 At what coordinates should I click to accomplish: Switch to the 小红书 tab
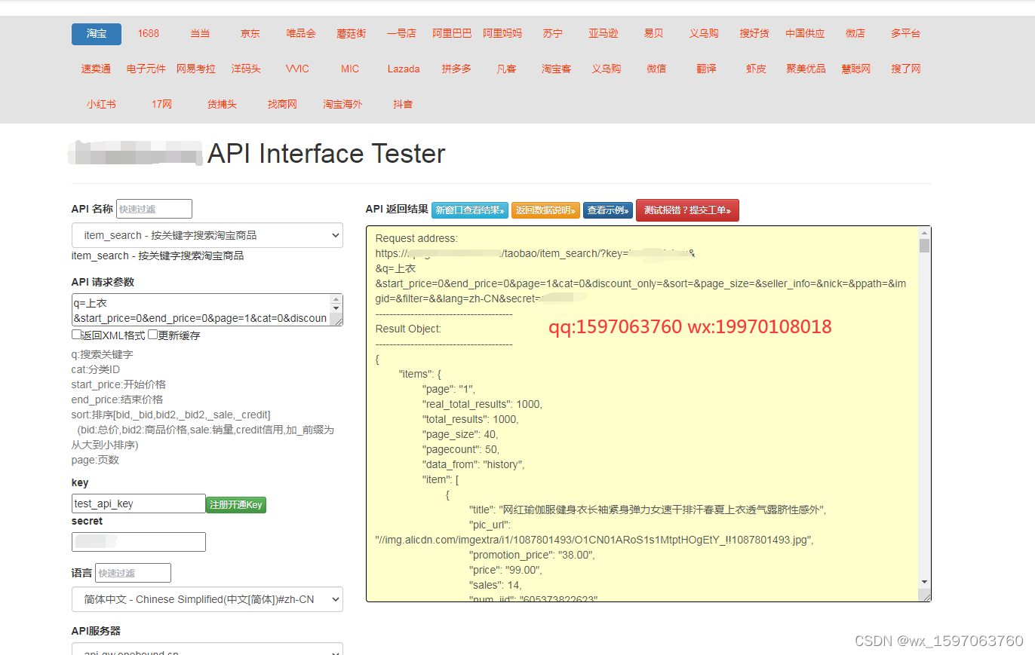pyautogui.click(x=101, y=105)
